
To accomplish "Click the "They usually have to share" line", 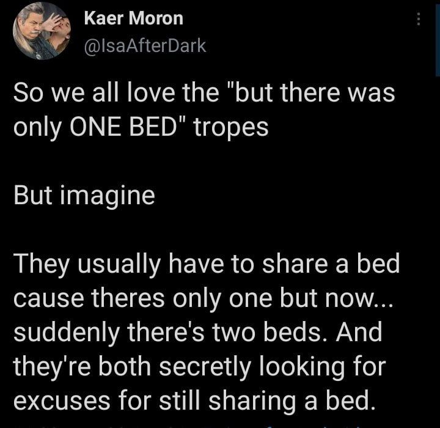I will (x=207, y=264).
